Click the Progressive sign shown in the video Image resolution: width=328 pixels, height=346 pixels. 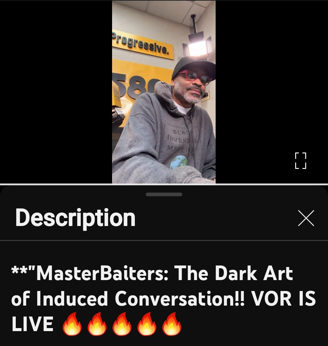tap(143, 45)
